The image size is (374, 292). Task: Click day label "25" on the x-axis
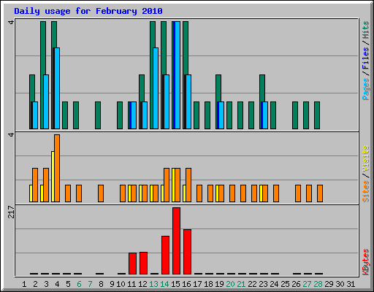(x=285, y=284)
